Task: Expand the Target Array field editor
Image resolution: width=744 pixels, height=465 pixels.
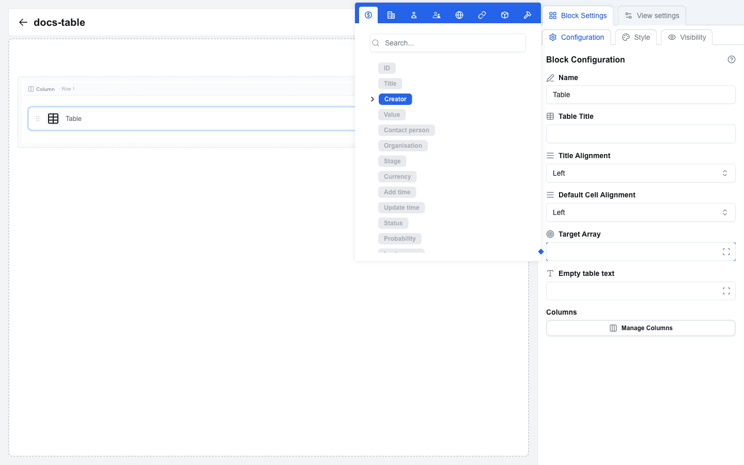Action: coord(726,252)
